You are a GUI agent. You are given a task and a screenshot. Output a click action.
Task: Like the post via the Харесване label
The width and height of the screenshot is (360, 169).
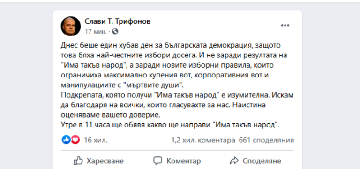coord(105,161)
